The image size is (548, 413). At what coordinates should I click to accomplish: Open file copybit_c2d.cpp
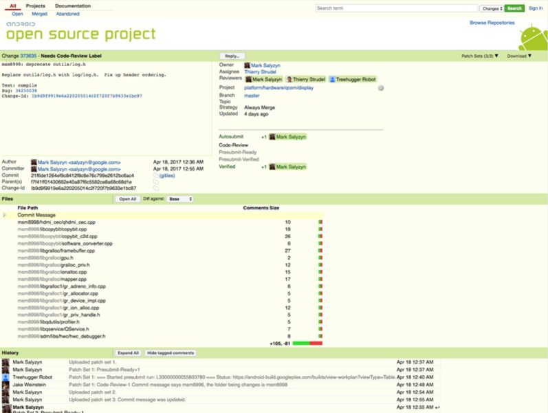click(57, 237)
